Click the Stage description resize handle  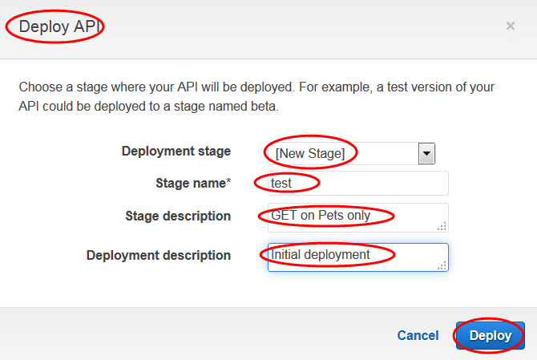(442, 226)
